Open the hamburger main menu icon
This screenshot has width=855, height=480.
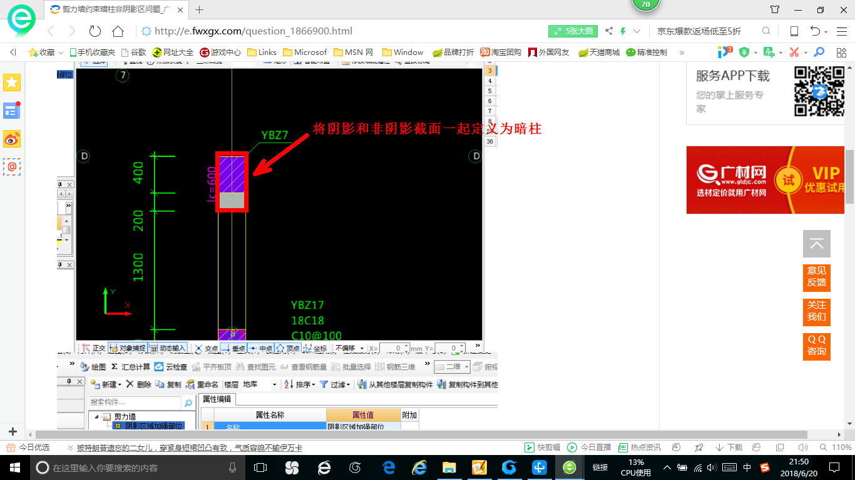pos(841,31)
